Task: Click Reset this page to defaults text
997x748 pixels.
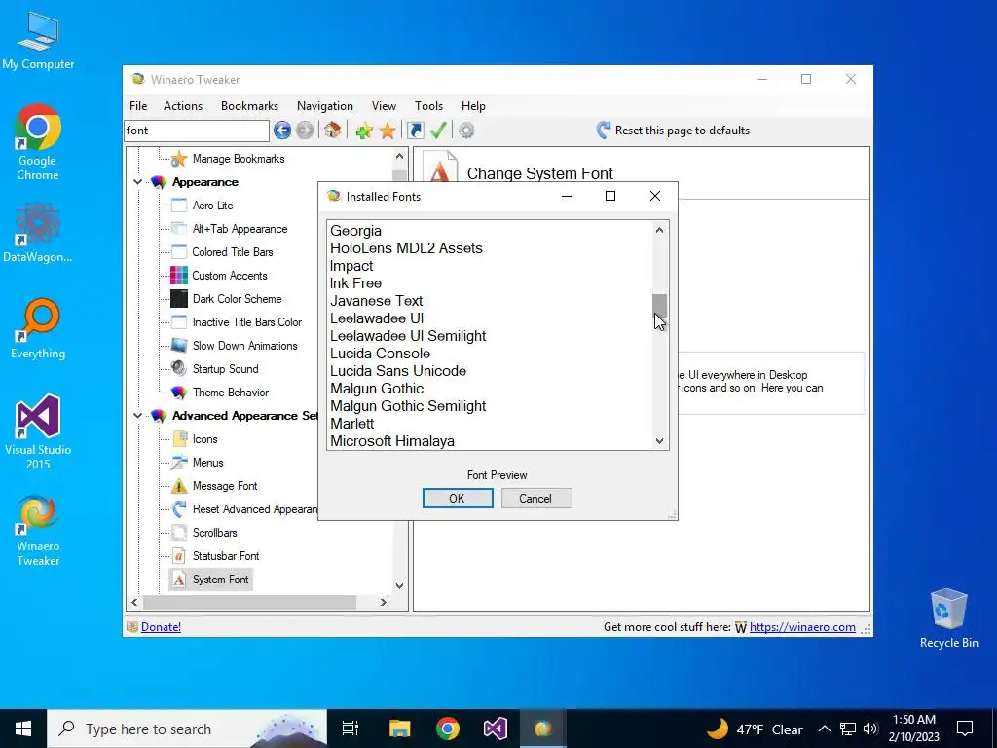Action: coord(683,131)
